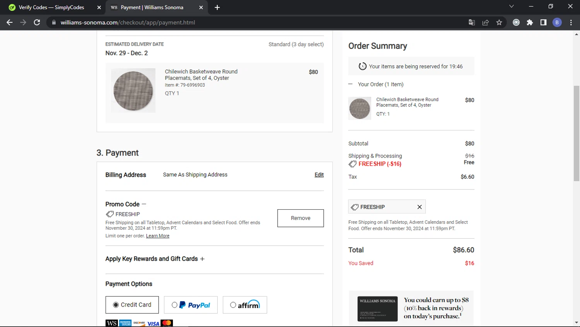Click the reservation timer clock icon
The width and height of the screenshot is (580, 327).
pos(362,66)
